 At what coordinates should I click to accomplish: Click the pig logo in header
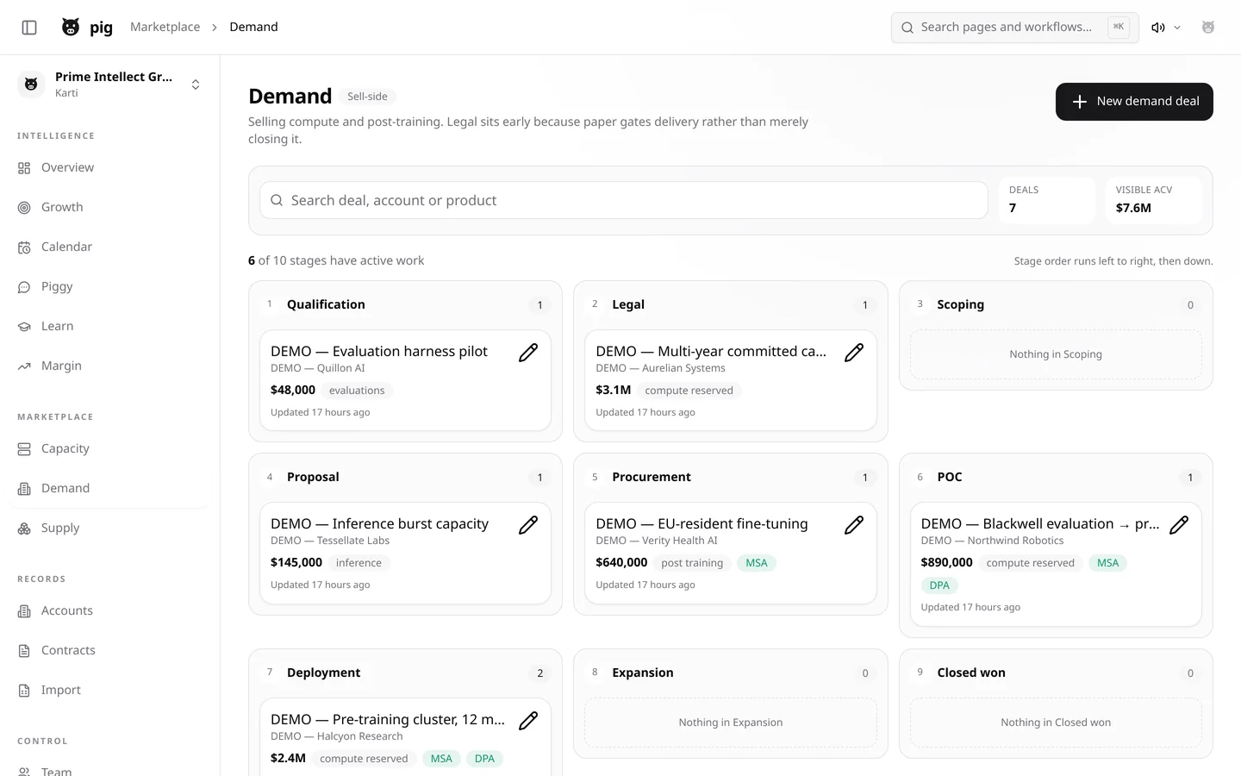(71, 28)
